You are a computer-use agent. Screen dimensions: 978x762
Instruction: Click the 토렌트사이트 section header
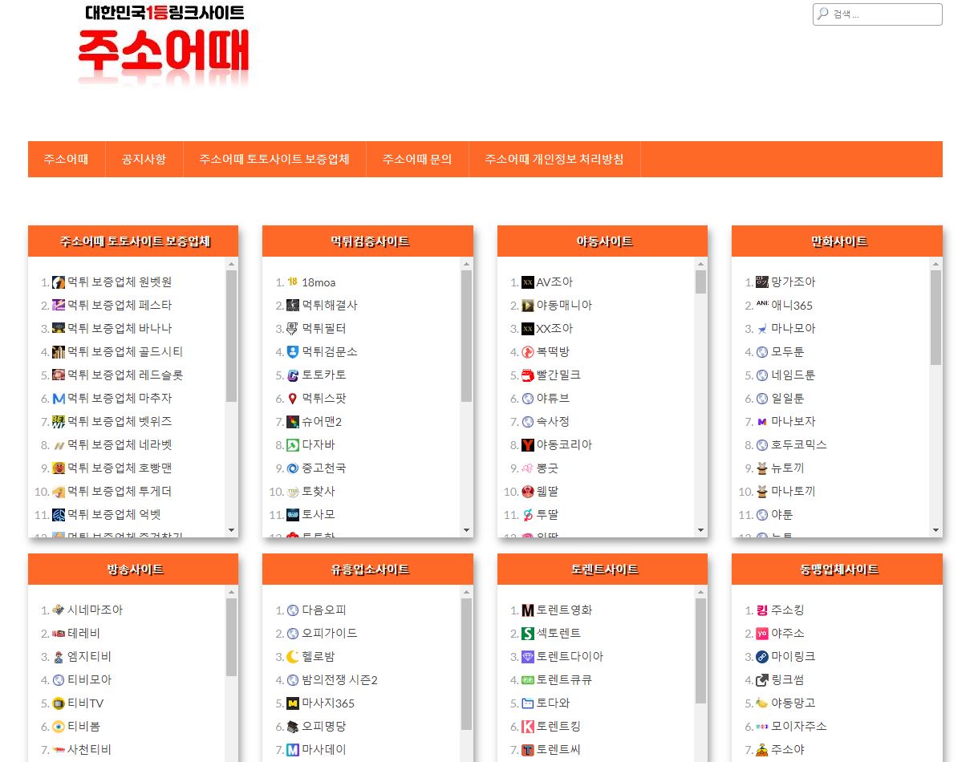[603, 569]
